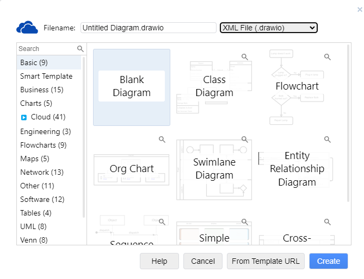Image resolution: width=364 pixels, height=279 pixels.
Task: Click the From Template URL button
Action: (266, 261)
